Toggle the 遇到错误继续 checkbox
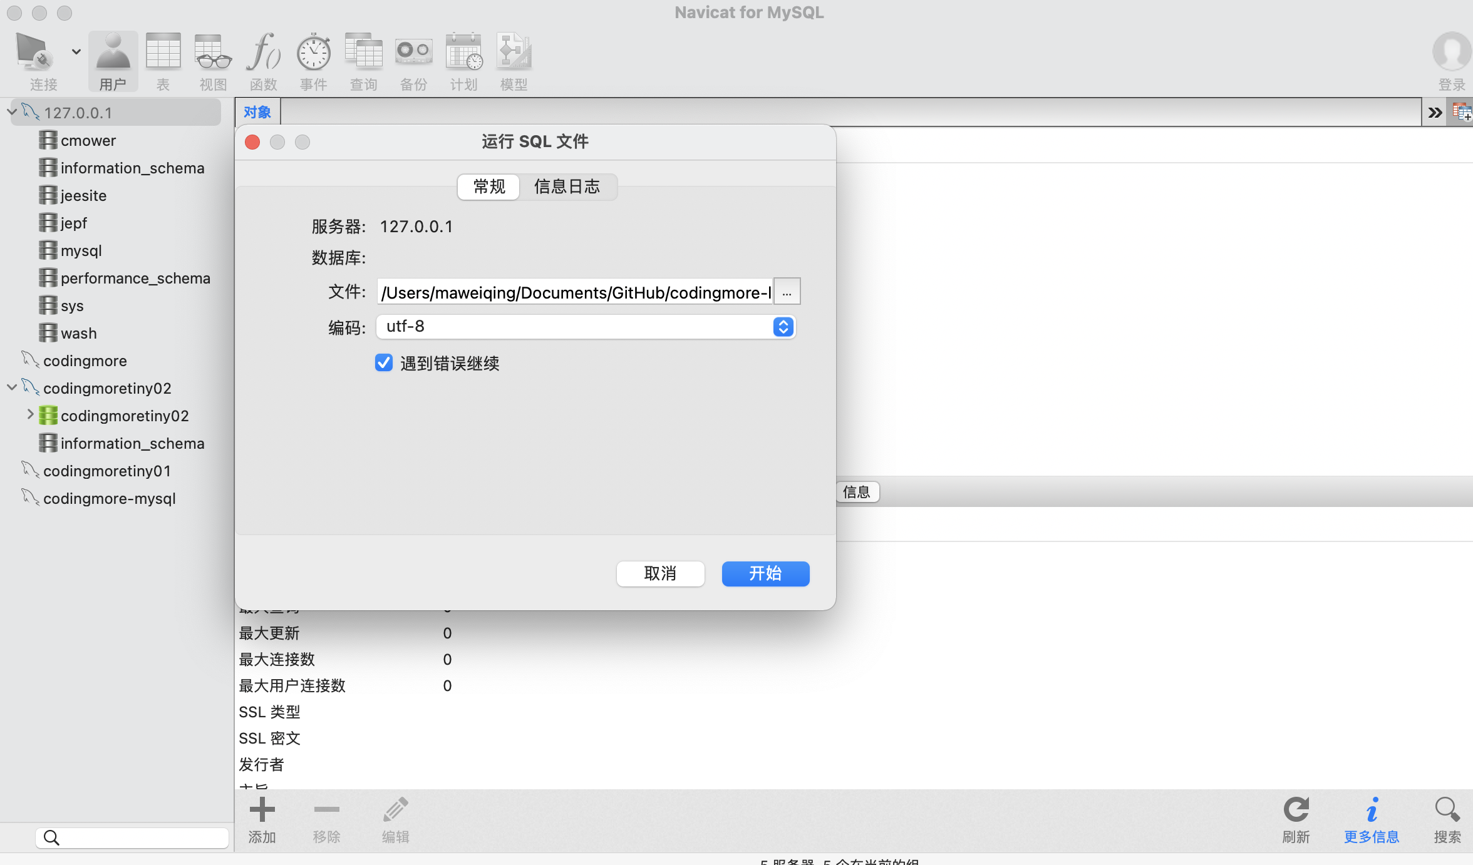Image resolution: width=1473 pixels, height=865 pixels. tap(384, 363)
